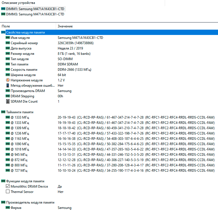Click the icon next to 'Дата выпуска'
This screenshot has width=218, height=210.
pos(8,48)
